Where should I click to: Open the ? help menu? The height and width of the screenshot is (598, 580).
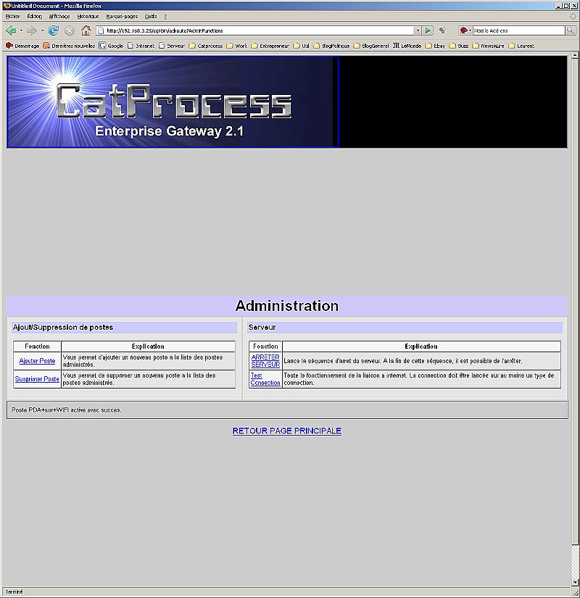pyautogui.click(x=165, y=17)
